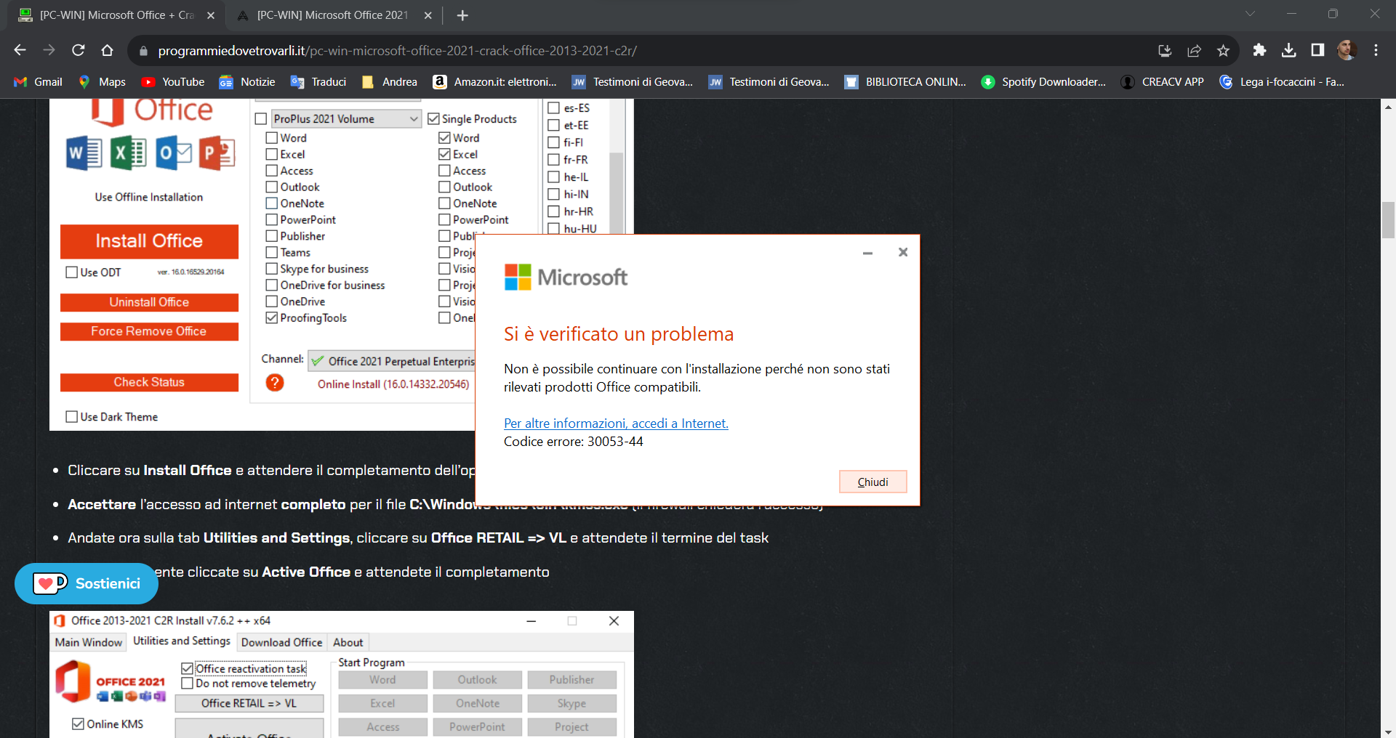Click the Install Office button
The width and height of the screenshot is (1396, 738).
point(149,241)
